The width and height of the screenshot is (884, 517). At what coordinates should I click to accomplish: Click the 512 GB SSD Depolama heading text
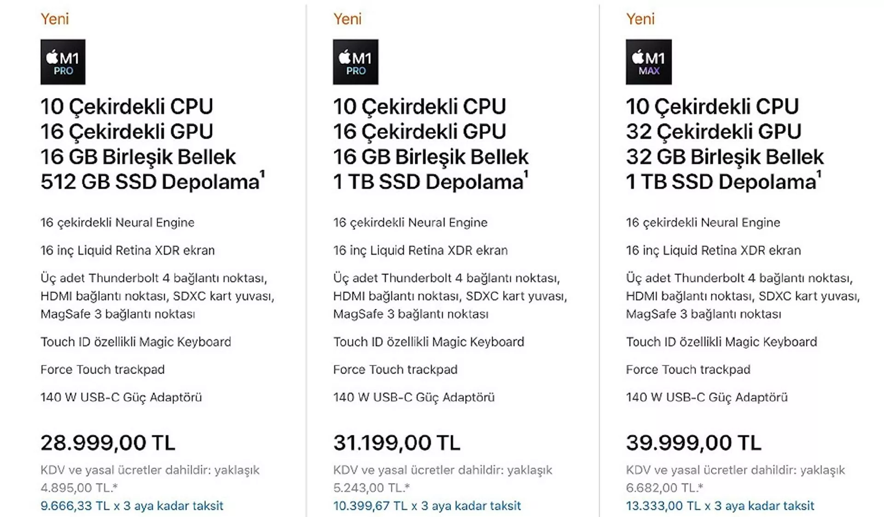click(150, 182)
